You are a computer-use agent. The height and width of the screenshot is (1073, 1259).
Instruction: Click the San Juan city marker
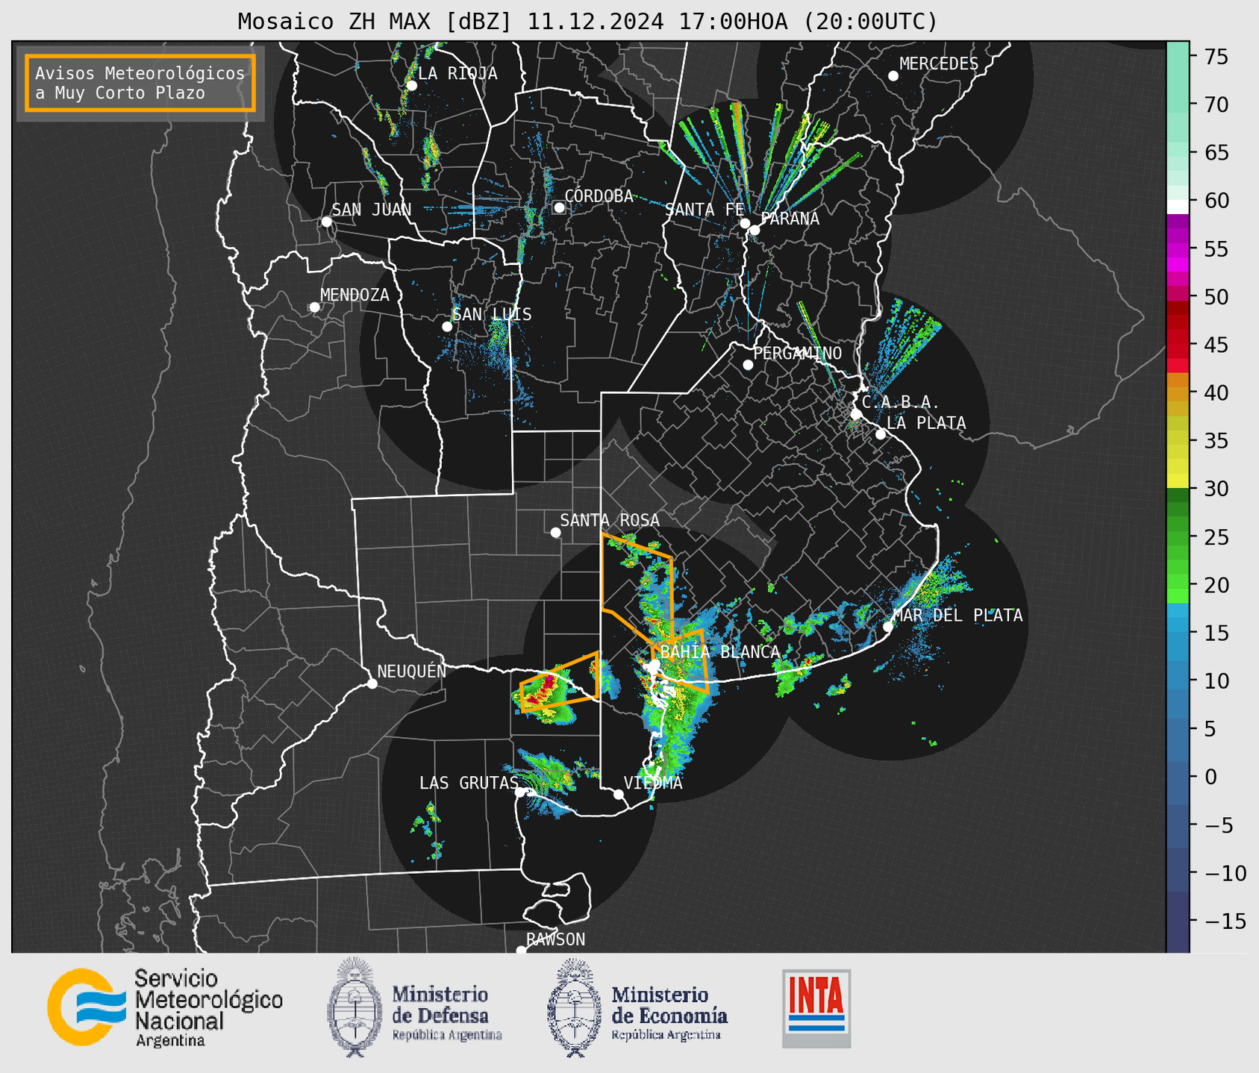pos(326,222)
